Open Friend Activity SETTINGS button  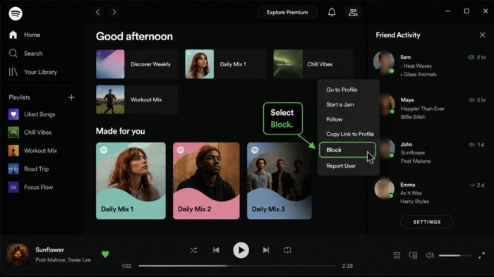click(x=427, y=222)
